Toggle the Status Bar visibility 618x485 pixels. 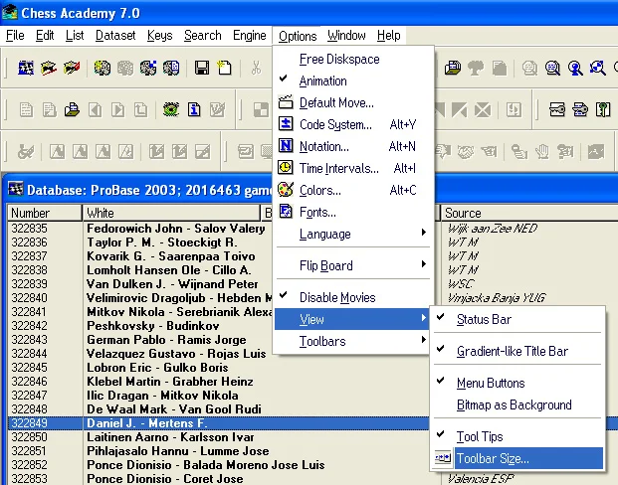484,319
